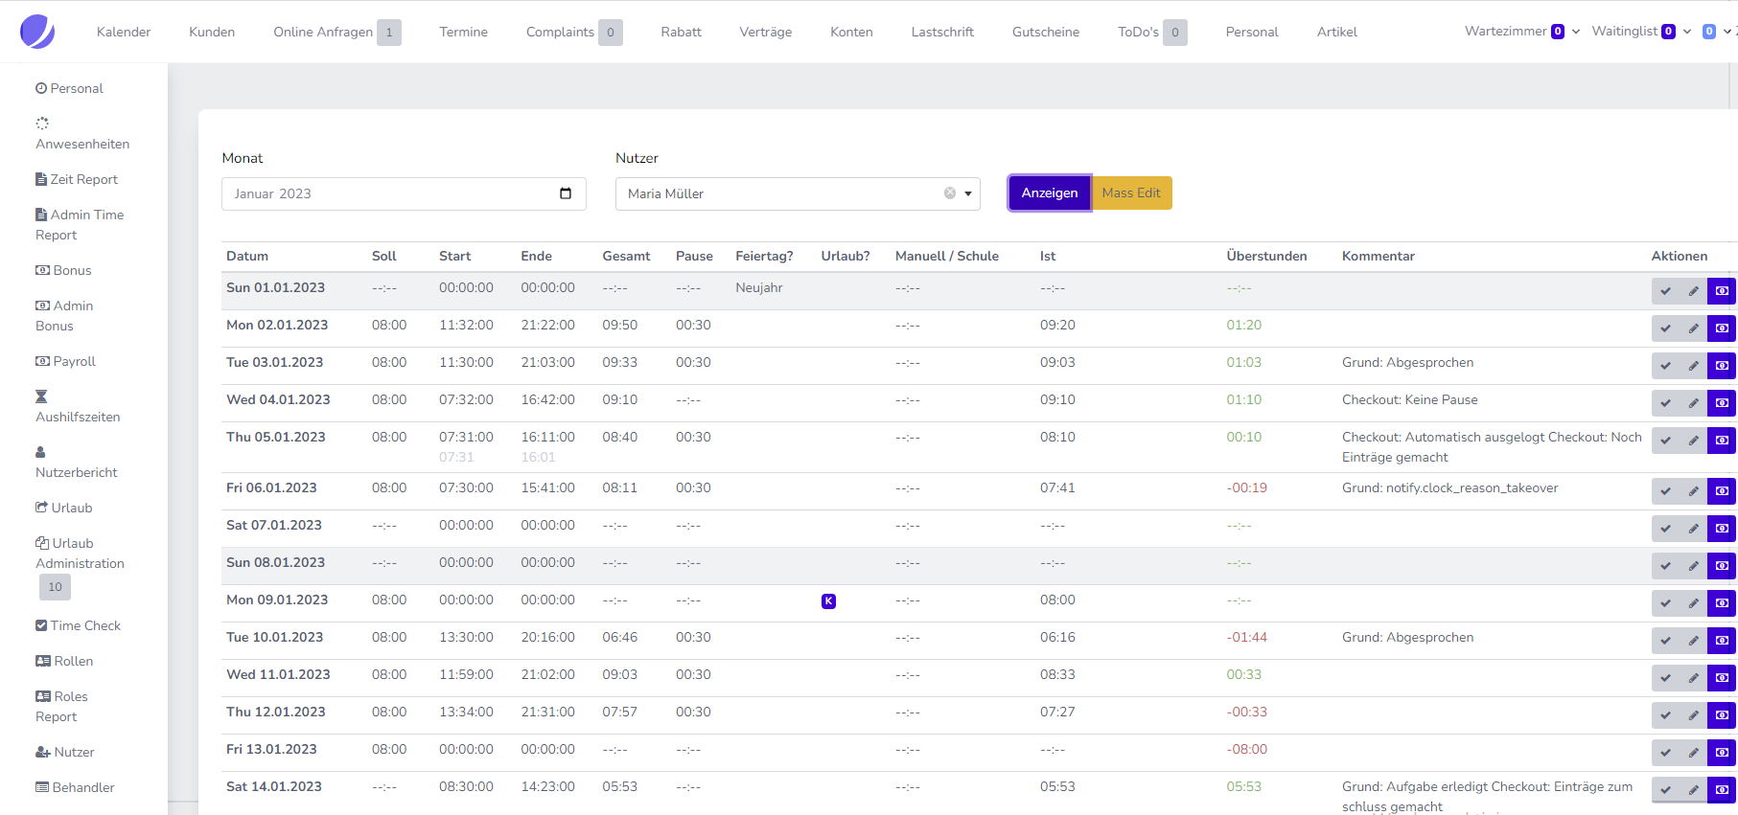This screenshot has height=815, width=1738.
Task: Open the Kalender menu
Action: [x=124, y=32]
